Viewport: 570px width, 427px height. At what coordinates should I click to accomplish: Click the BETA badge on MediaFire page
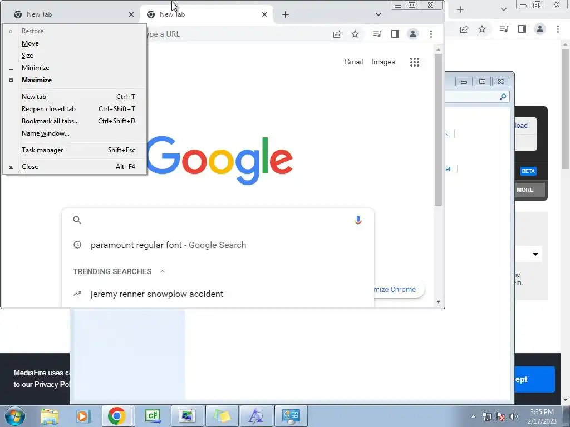pos(528,171)
